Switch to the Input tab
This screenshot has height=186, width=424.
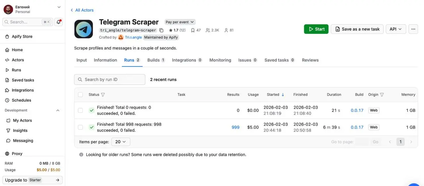[81, 60]
